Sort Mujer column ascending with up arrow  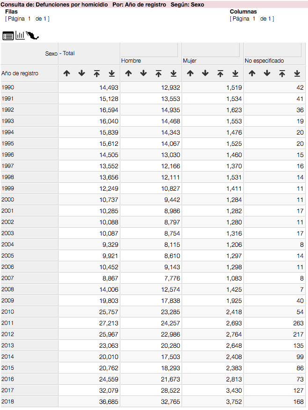click(x=190, y=73)
